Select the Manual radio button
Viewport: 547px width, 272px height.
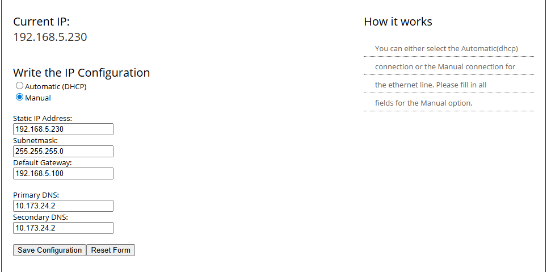point(20,97)
